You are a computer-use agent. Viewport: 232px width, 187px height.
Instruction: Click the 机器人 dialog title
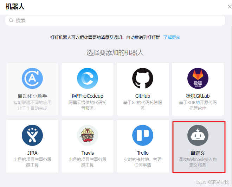15,7
